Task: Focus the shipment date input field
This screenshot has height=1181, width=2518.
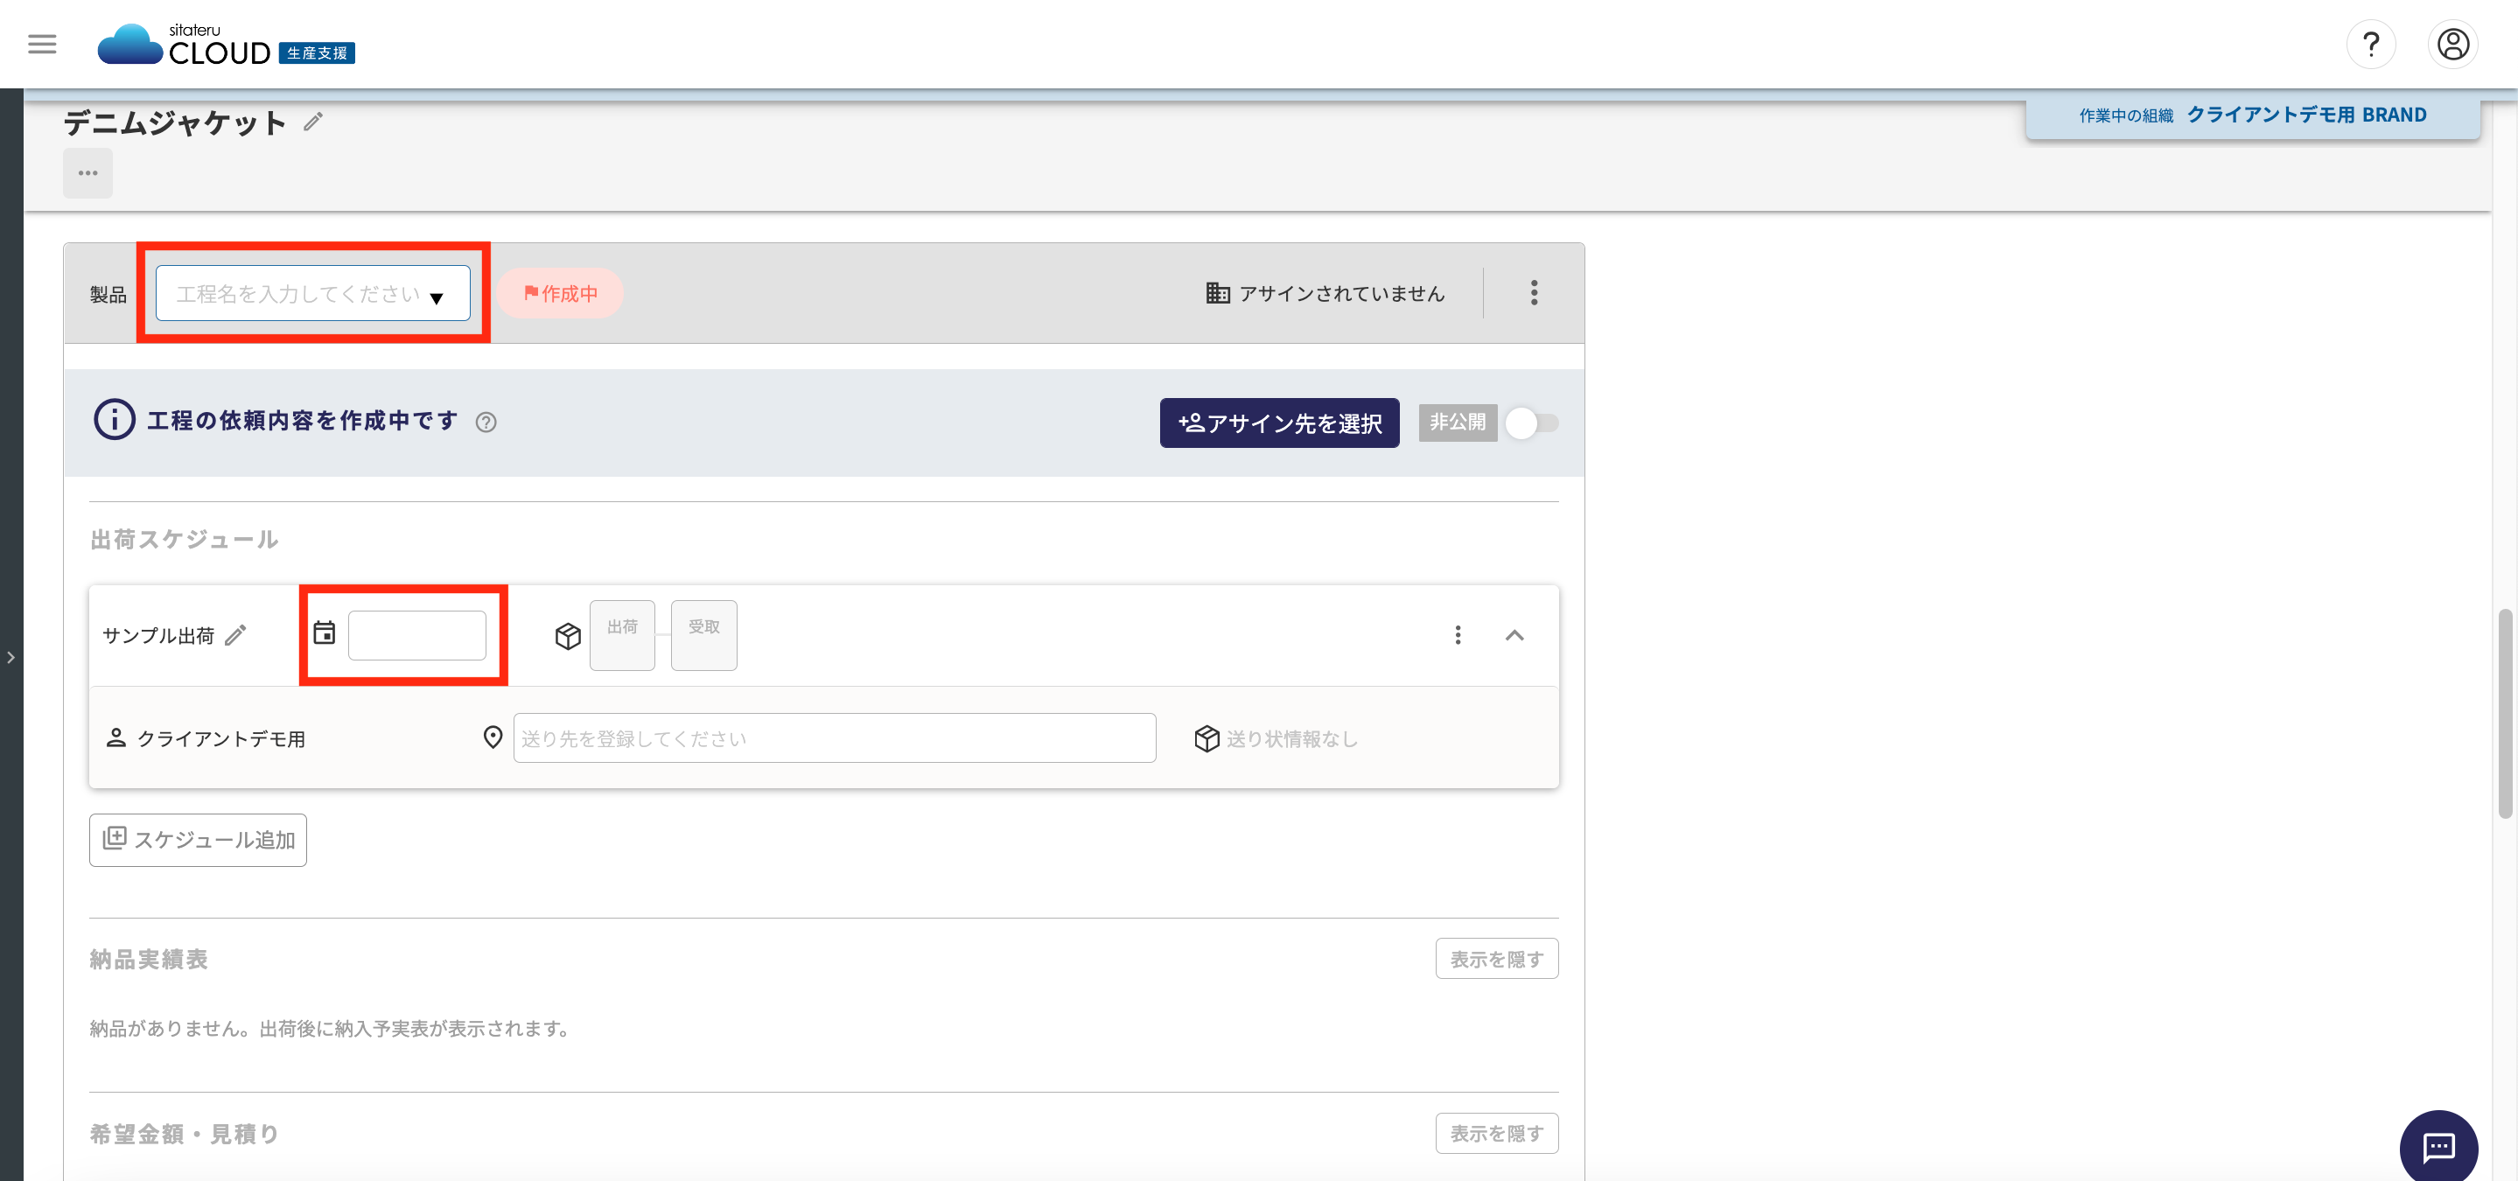Action: click(x=417, y=635)
